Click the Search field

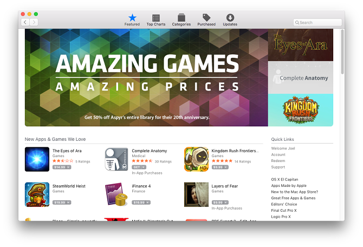pyautogui.click(x=317, y=22)
